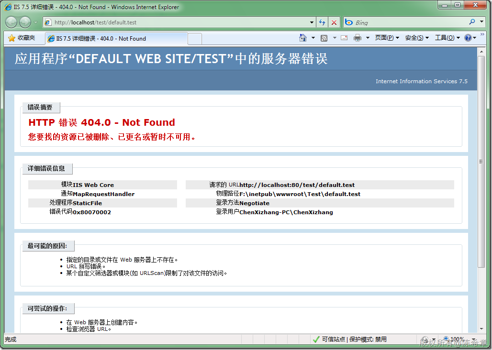Click the blue Help question icon
Screen dimensions: 492x350
tap(468, 38)
